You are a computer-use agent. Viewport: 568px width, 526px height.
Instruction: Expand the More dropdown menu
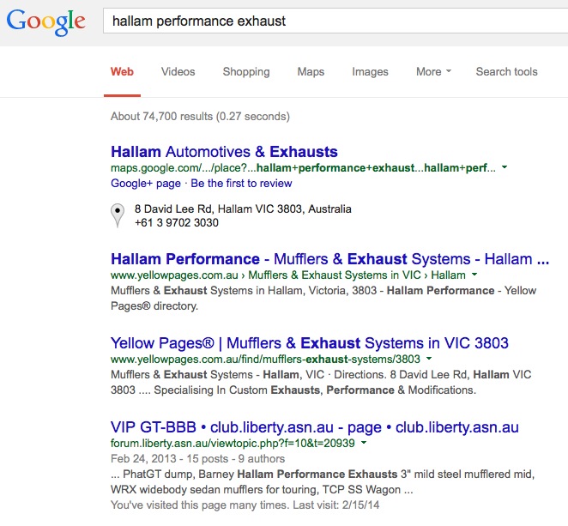(433, 72)
